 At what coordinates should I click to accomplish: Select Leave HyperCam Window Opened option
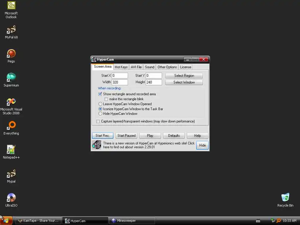(100, 104)
